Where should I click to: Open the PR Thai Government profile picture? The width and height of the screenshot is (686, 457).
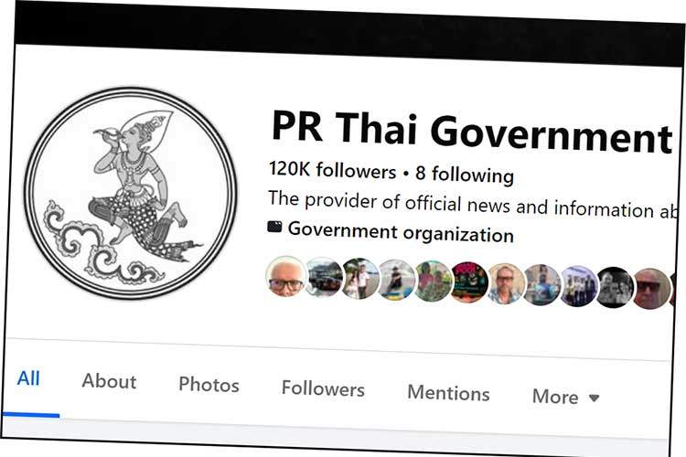(x=131, y=193)
